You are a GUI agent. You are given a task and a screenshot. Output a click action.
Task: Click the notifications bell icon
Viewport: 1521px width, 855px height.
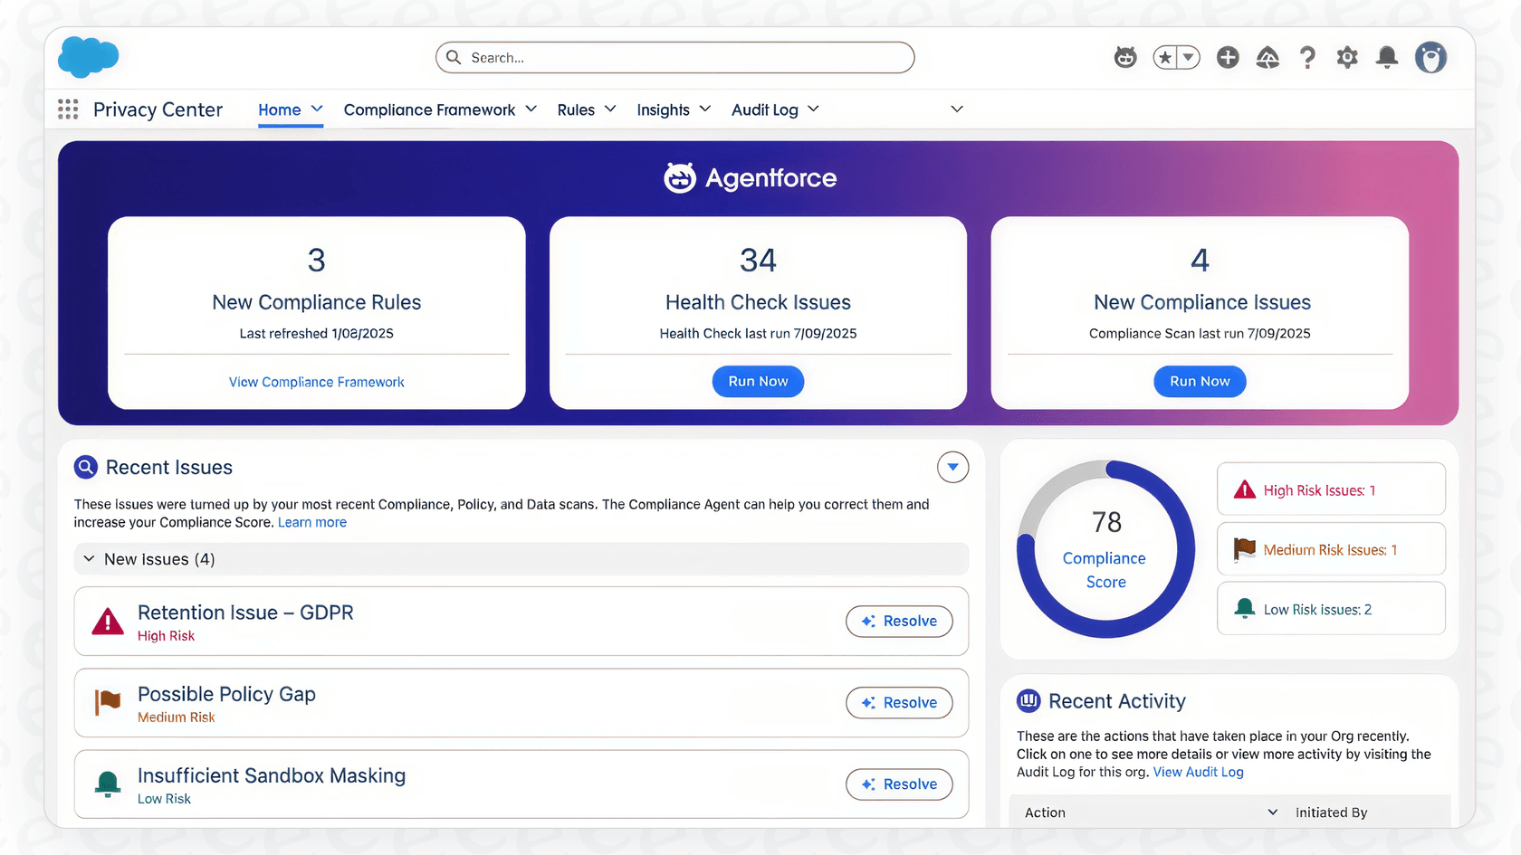click(1387, 57)
